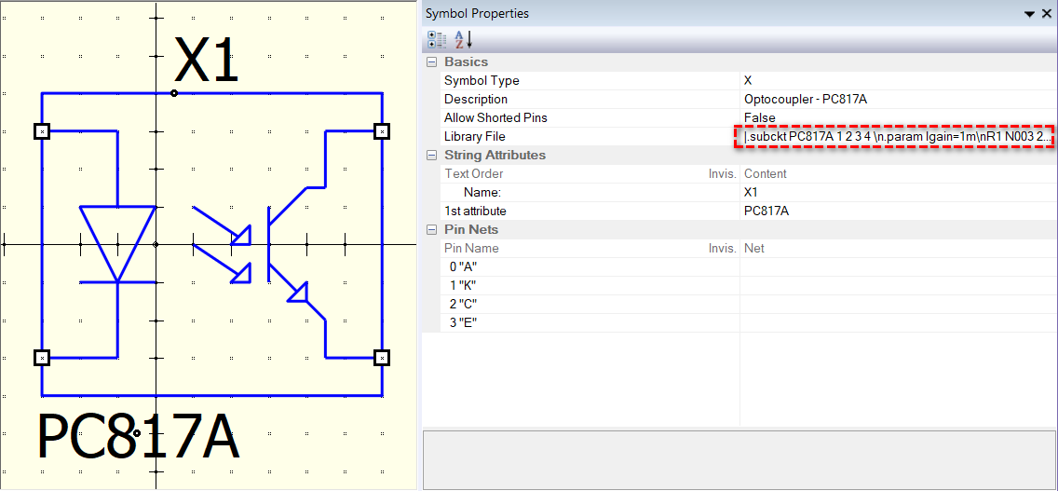Collapse the Pin Nets section
Viewport: 1058px width, 491px height.
(431, 229)
